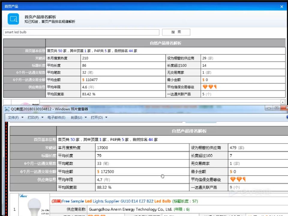288x216 pixels.
Task: Expand the dropdown arrow beside 打开(O)
Action: coord(106,117)
